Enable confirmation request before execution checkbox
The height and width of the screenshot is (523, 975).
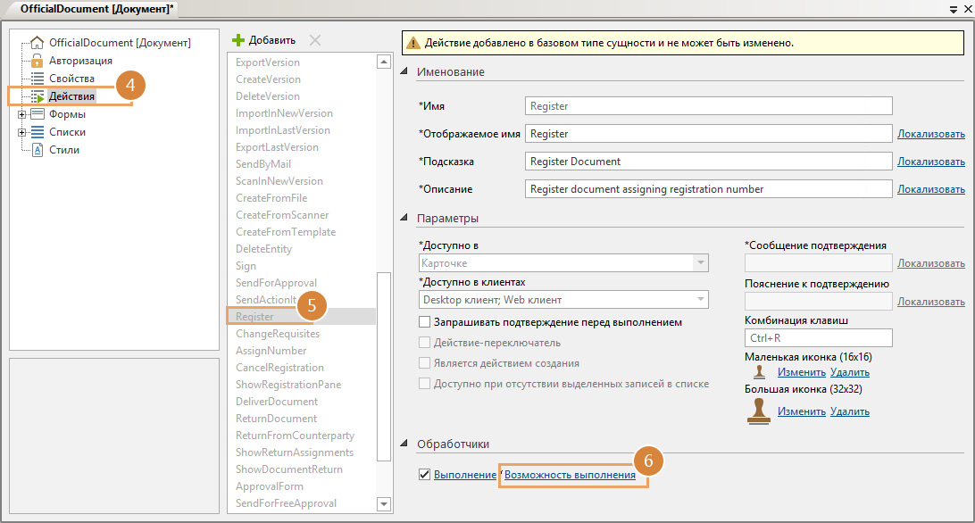point(425,322)
